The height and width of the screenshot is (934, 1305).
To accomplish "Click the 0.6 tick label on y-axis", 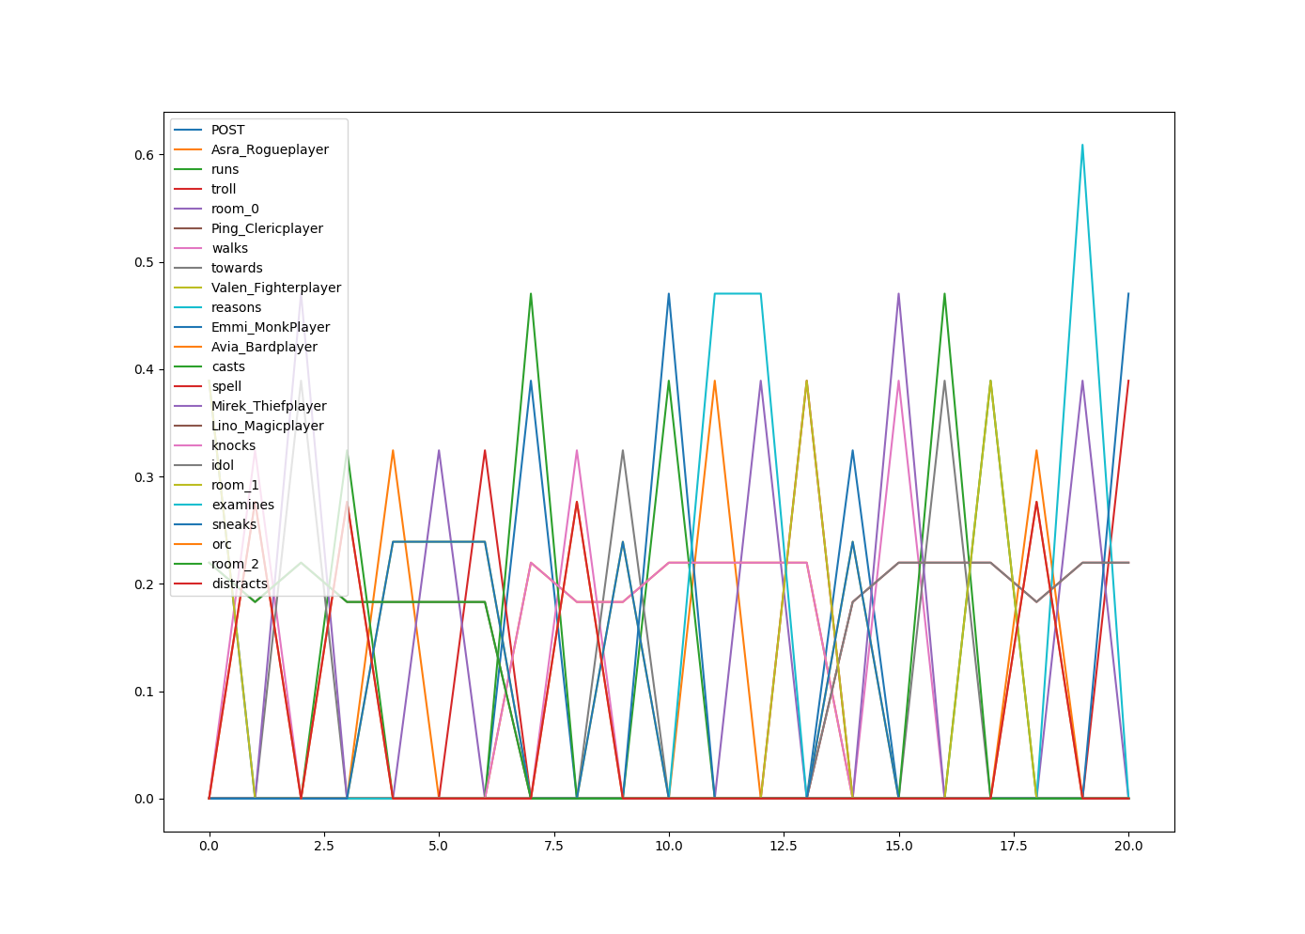I will 144,154.
